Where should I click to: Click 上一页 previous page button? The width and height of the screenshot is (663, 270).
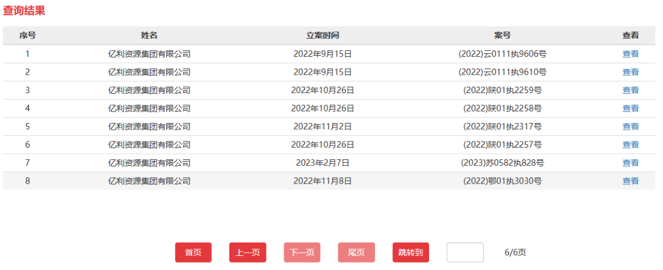(x=247, y=252)
